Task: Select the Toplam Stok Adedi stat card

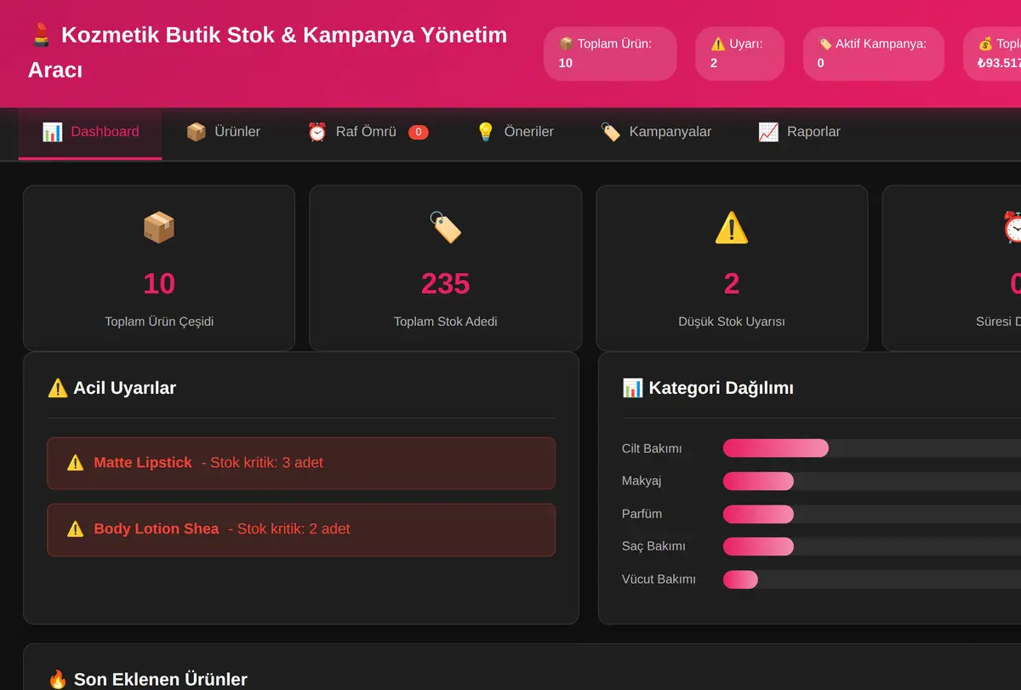Action: pos(446,268)
